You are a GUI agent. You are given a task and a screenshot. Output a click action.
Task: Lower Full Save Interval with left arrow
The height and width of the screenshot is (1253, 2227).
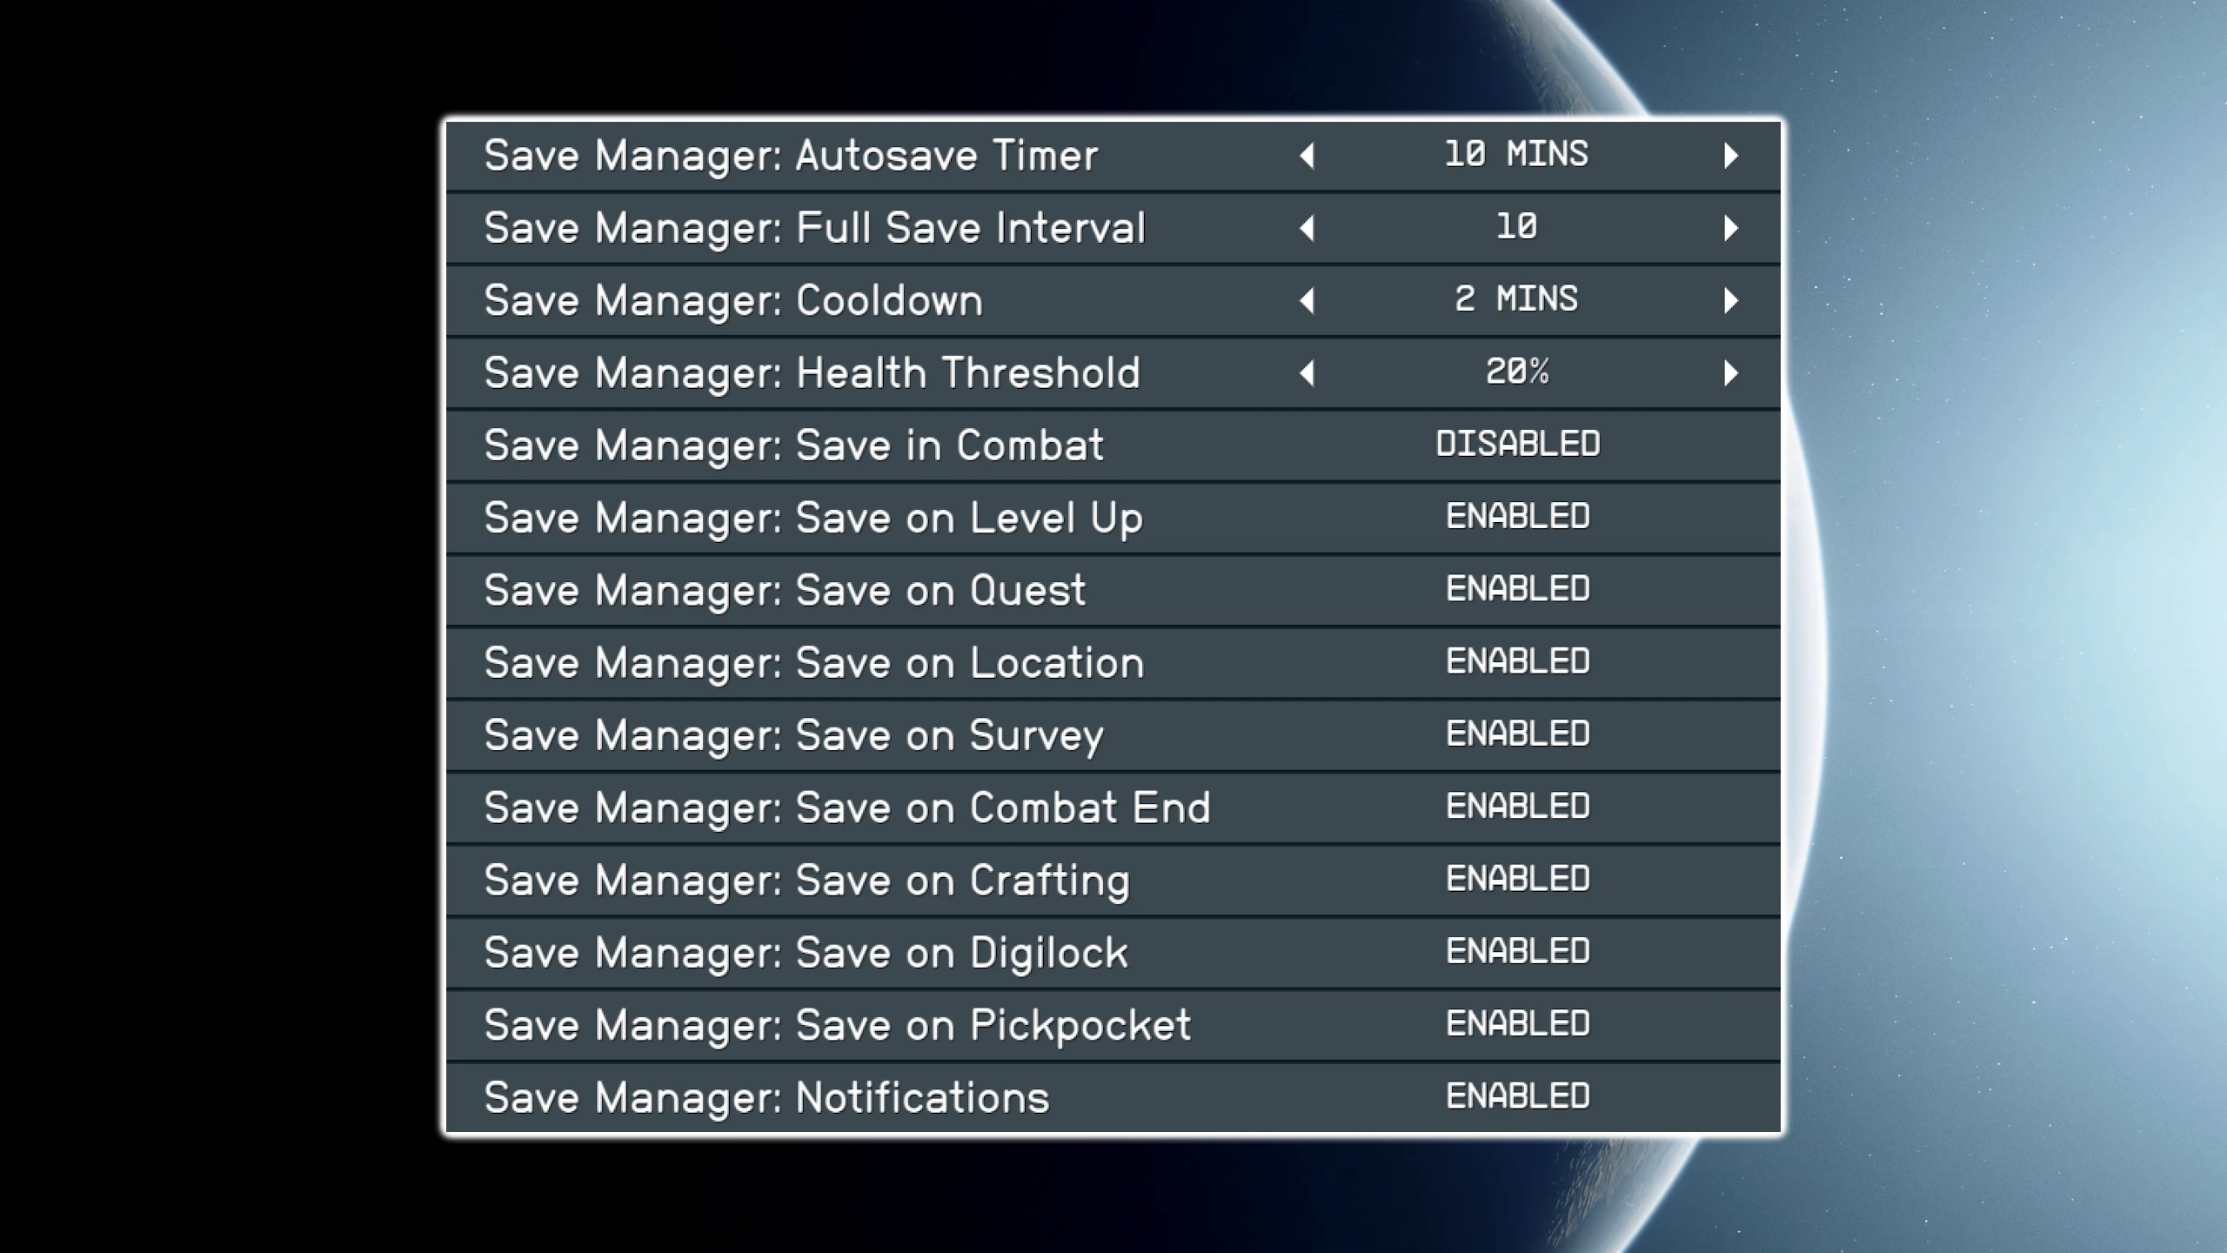pos(1307,228)
